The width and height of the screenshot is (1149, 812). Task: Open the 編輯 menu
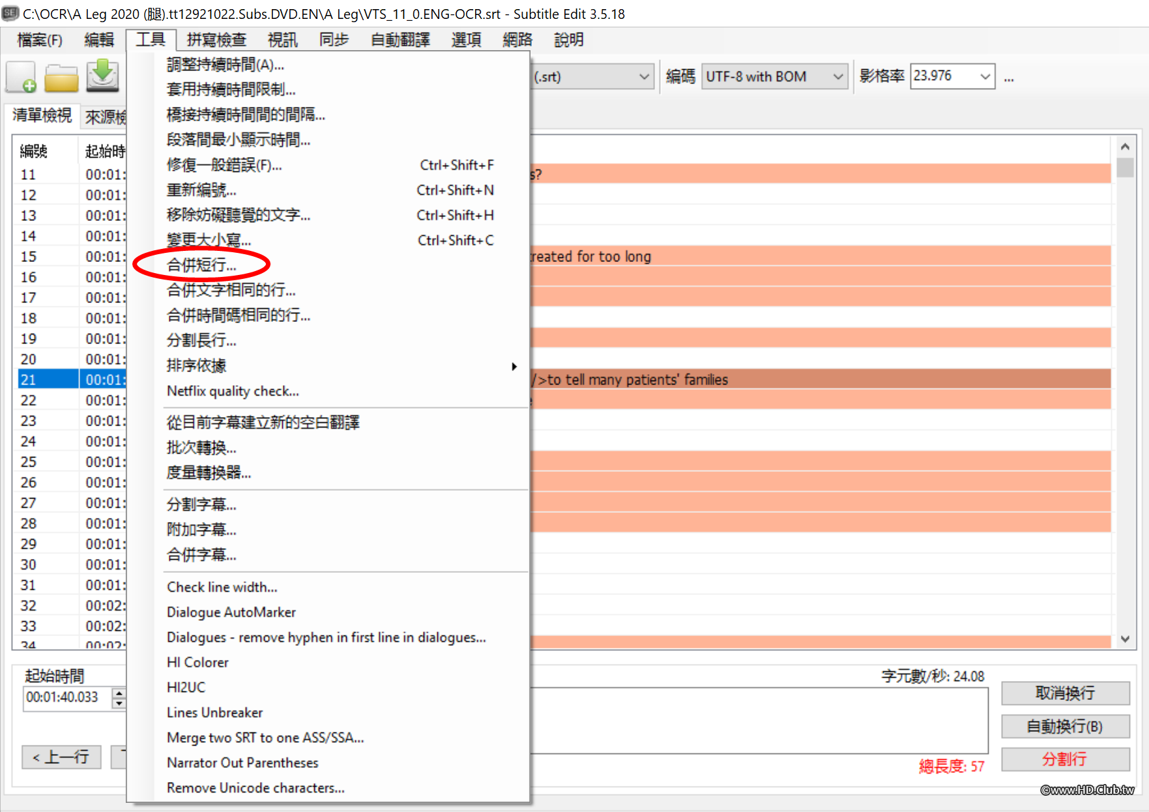coord(99,40)
